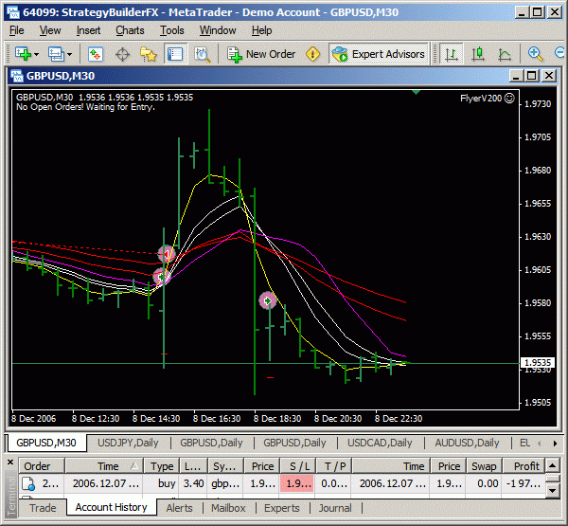Image resolution: width=568 pixels, height=526 pixels.
Task: Click the Profiles icon in the toolbar
Action: (56, 54)
